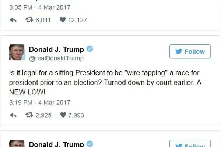Image resolution: width=221 pixels, height=147 pixels.
Task: Like the tweet with 12,127 likes
Action: click(x=63, y=20)
